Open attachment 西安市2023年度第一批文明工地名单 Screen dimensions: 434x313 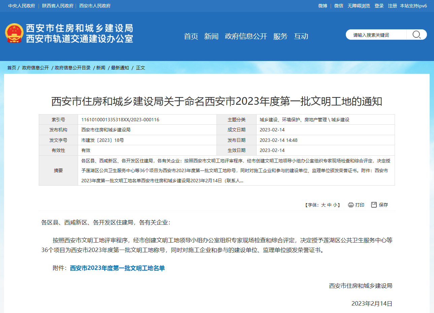(117, 268)
